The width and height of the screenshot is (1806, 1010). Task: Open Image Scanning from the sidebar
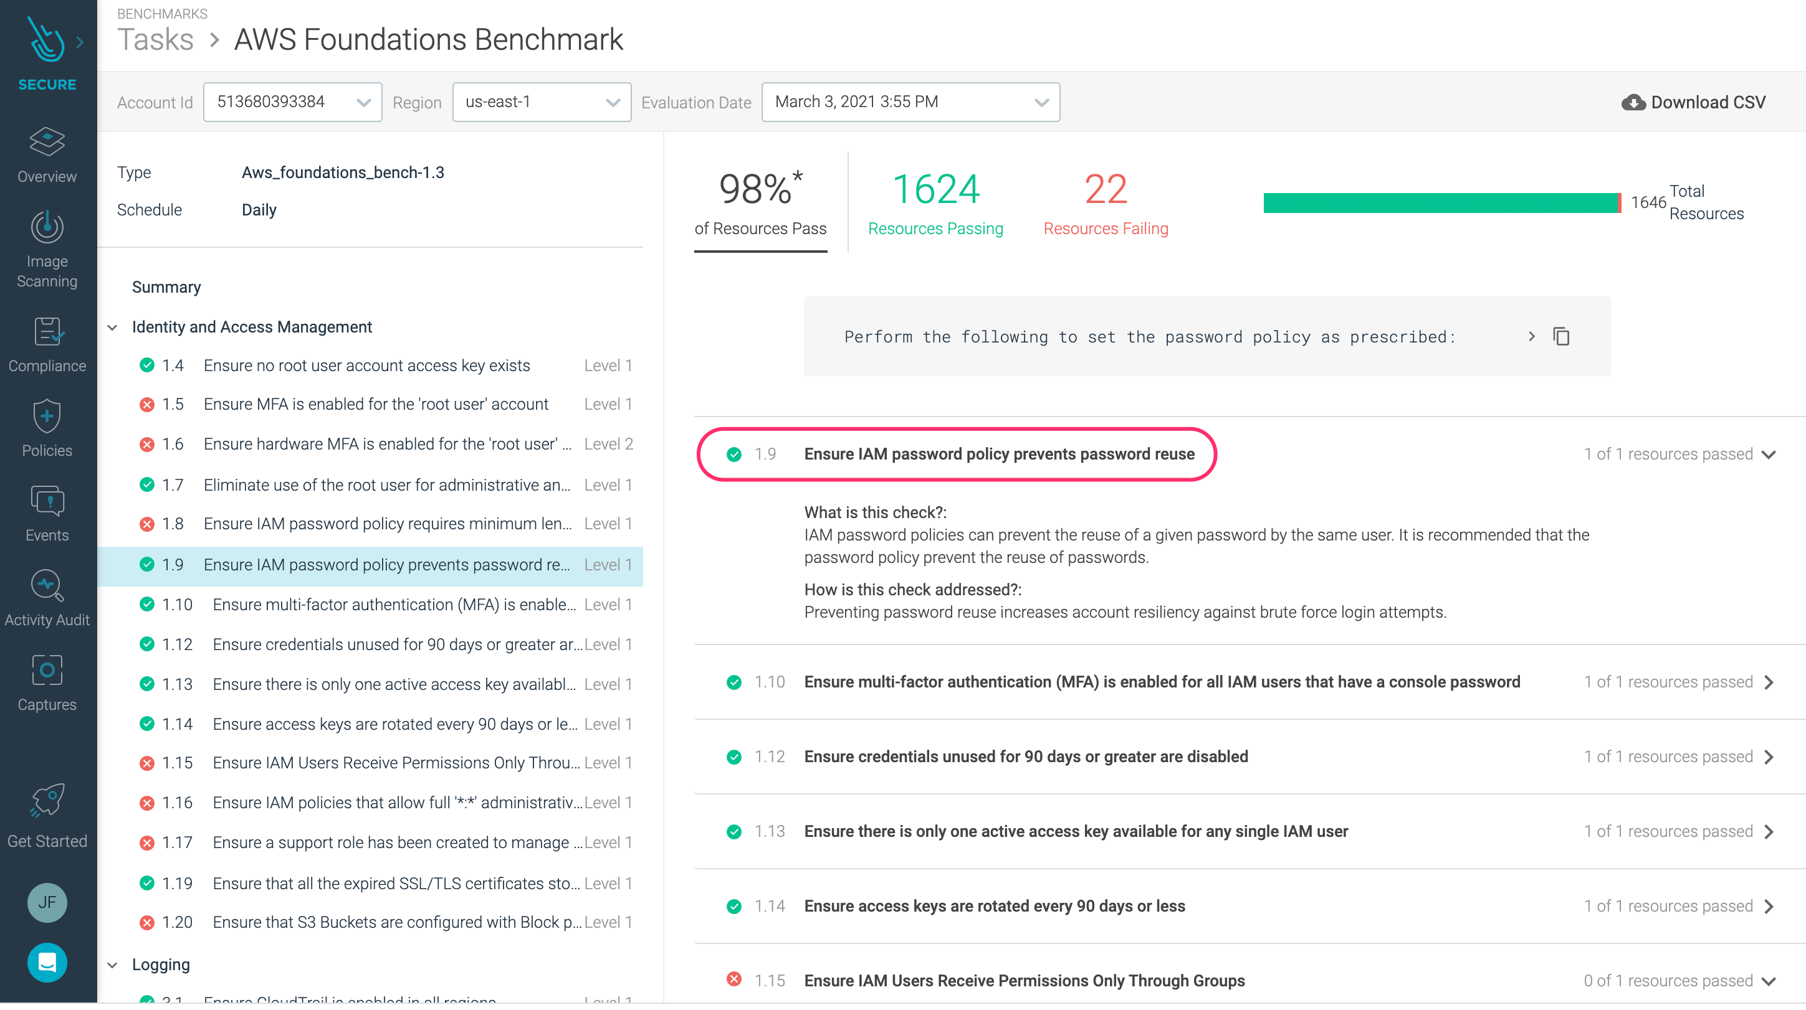(x=47, y=249)
